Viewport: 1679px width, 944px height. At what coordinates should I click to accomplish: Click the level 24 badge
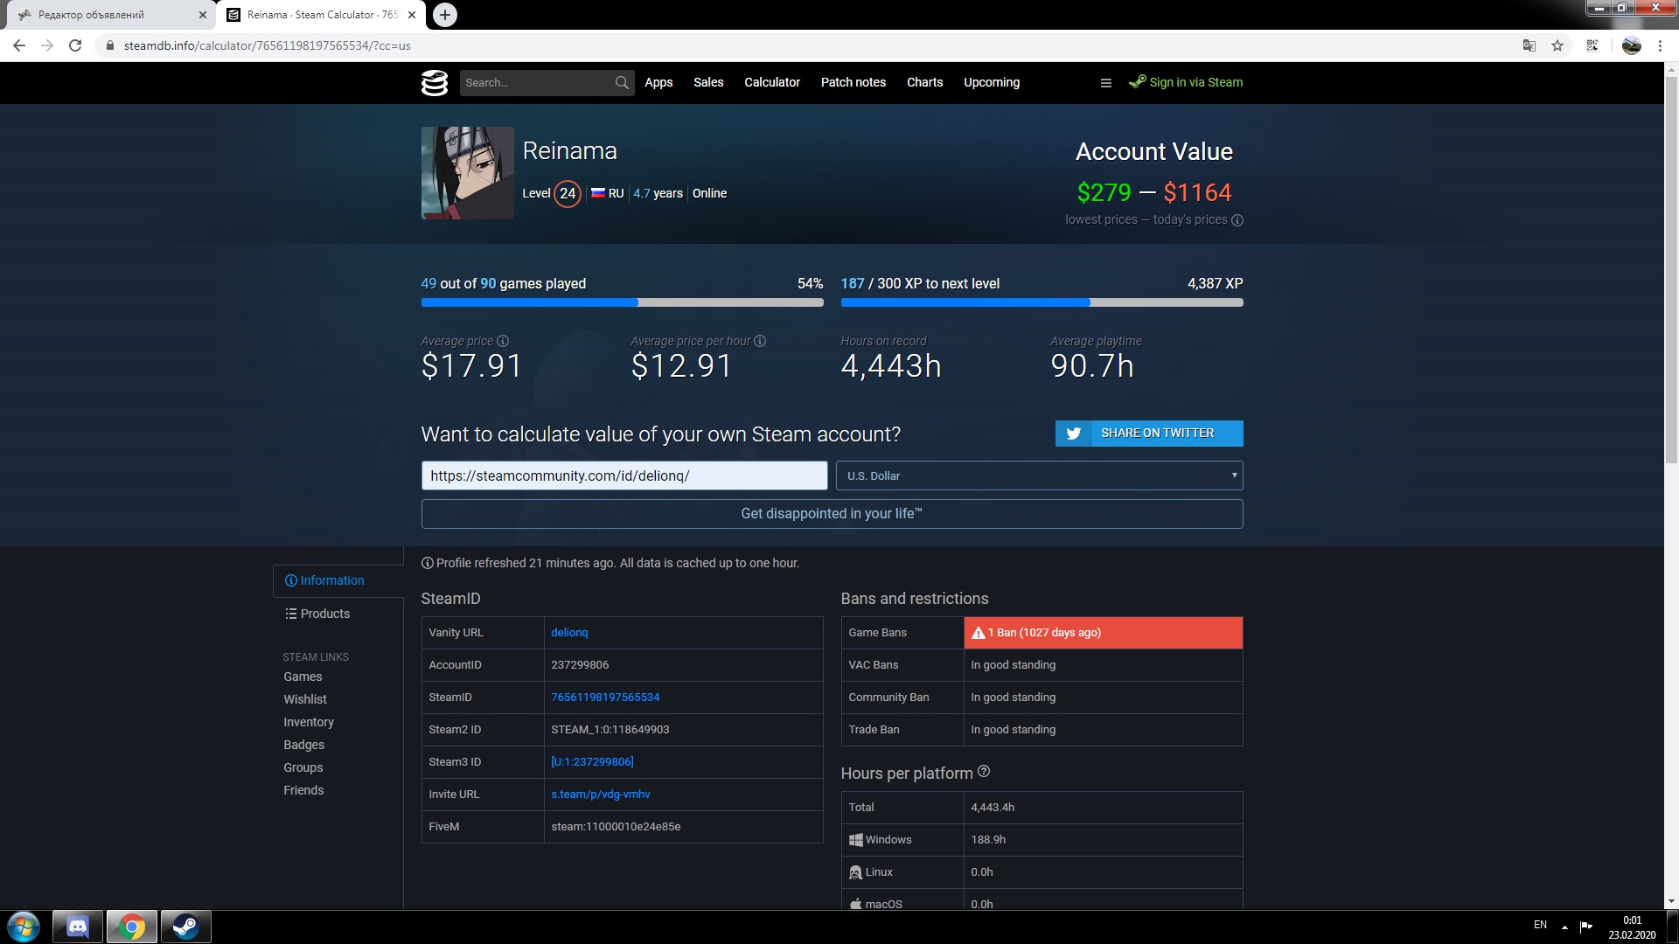568,193
